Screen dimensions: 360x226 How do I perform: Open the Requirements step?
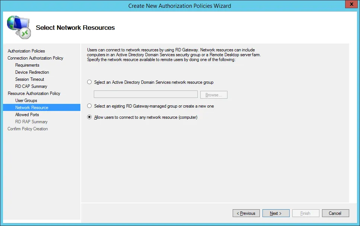click(27, 65)
